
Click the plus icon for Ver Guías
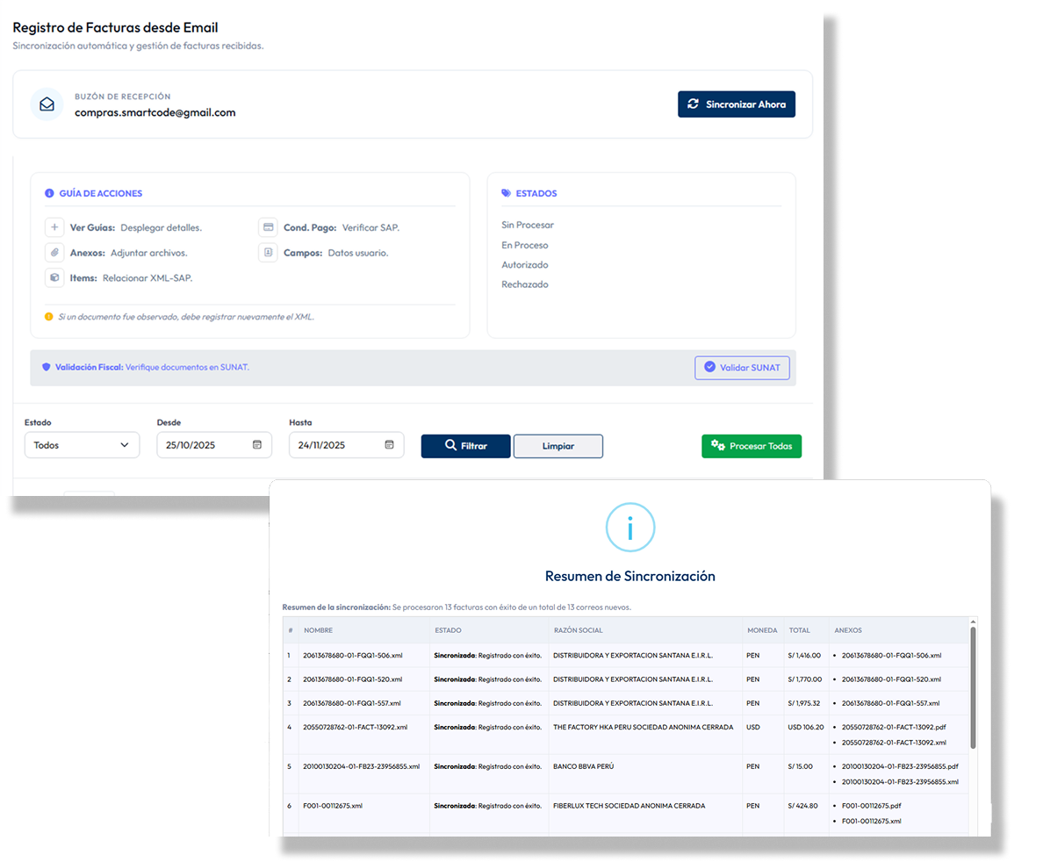[54, 227]
